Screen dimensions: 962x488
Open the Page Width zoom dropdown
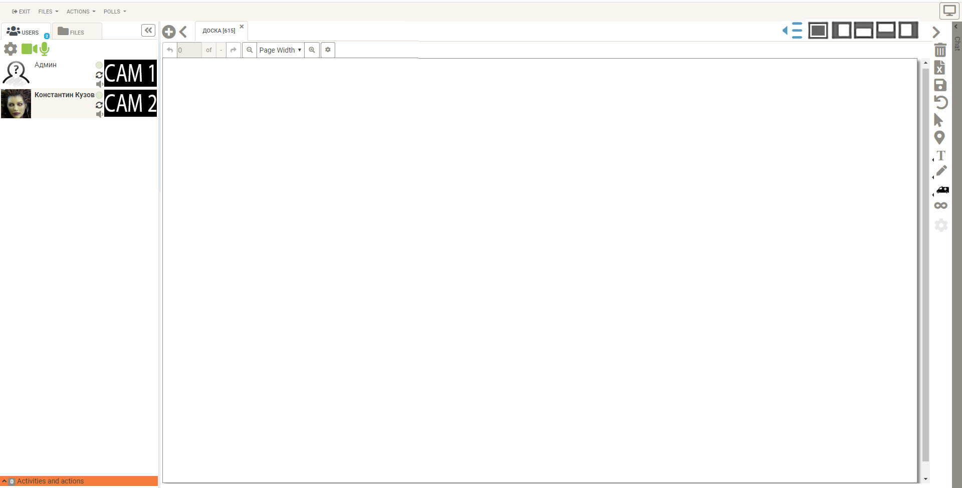pyautogui.click(x=280, y=50)
